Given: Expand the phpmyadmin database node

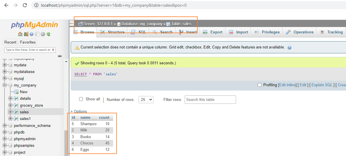Looking at the screenshot, I should coord(4,139).
